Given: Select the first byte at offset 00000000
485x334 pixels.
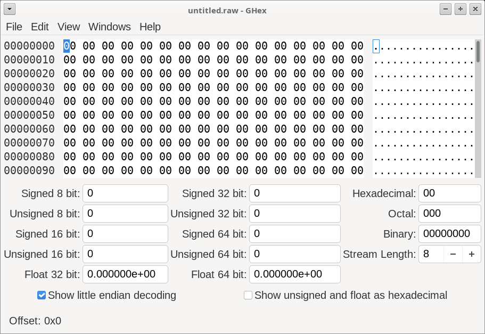Looking at the screenshot, I should (70, 46).
